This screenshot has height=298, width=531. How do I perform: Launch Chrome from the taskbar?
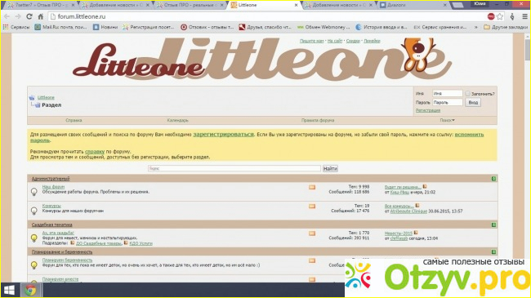point(31,290)
